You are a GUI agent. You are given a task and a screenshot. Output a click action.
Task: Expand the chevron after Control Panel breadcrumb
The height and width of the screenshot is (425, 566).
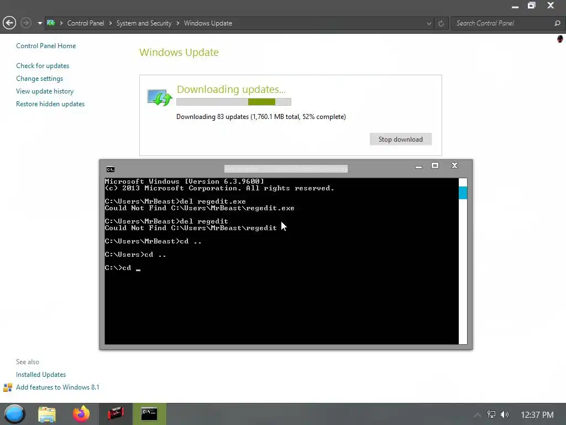110,23
